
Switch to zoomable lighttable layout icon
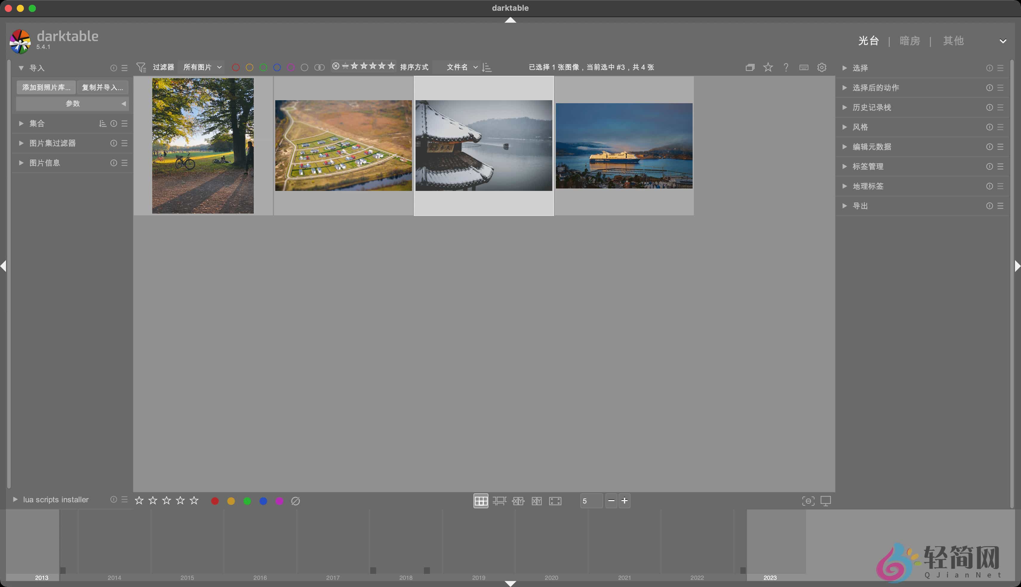pyautogui.click(x=499, y=501)
